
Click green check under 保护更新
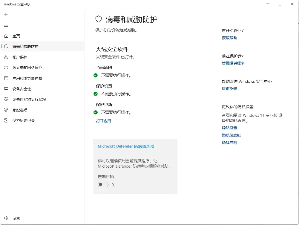[x=95, y=112]
